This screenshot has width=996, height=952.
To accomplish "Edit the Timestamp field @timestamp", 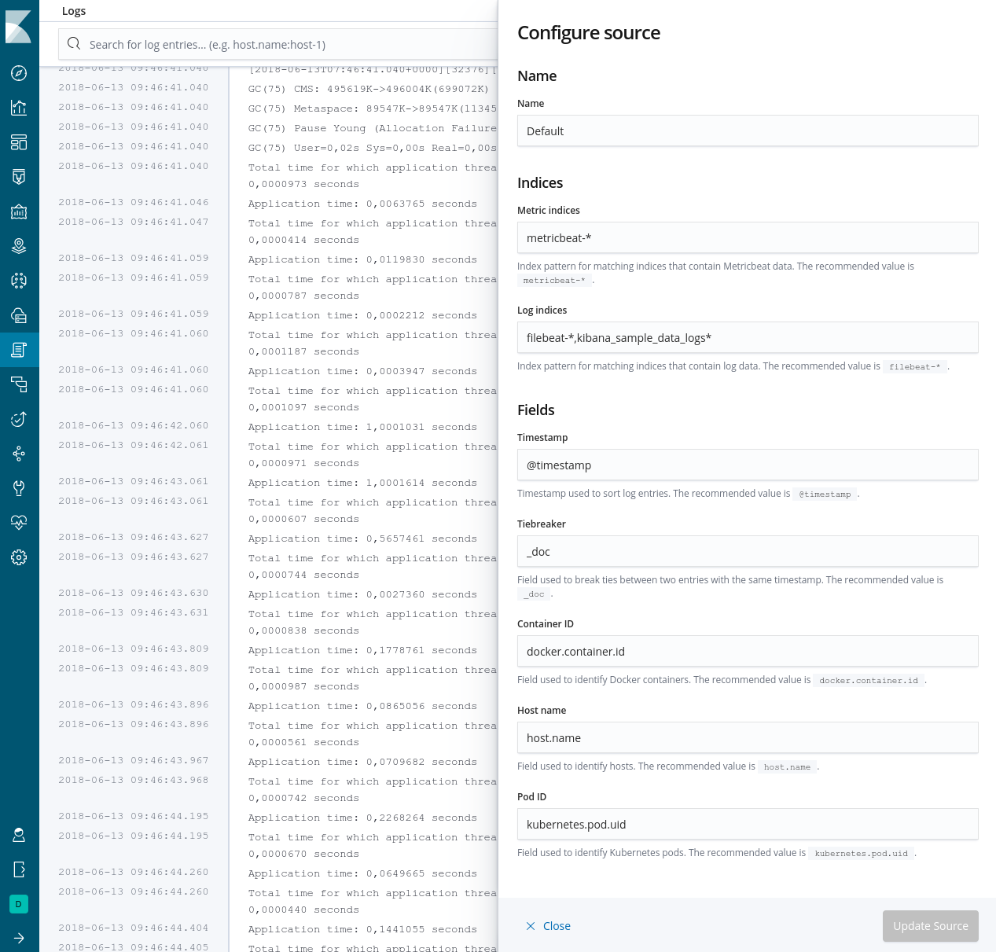I will point(747,465).
